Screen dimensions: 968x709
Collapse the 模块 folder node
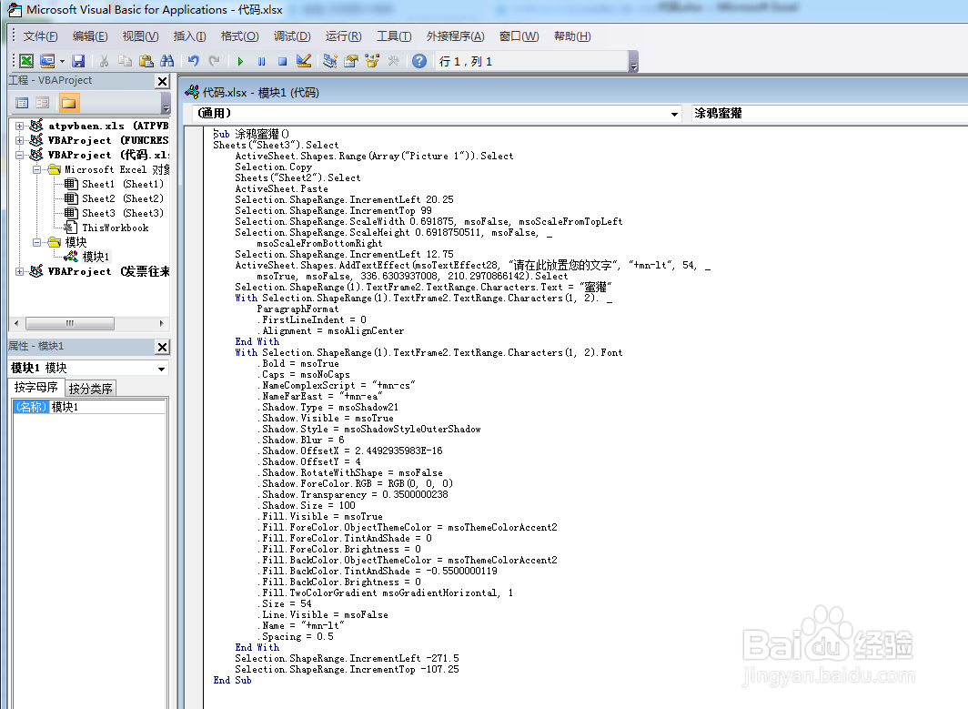pyautogui.click(x=36, y=242)
